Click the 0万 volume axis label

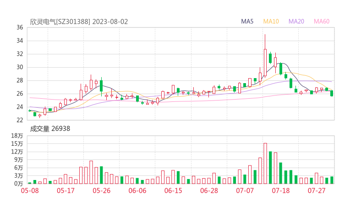point(19,184)
